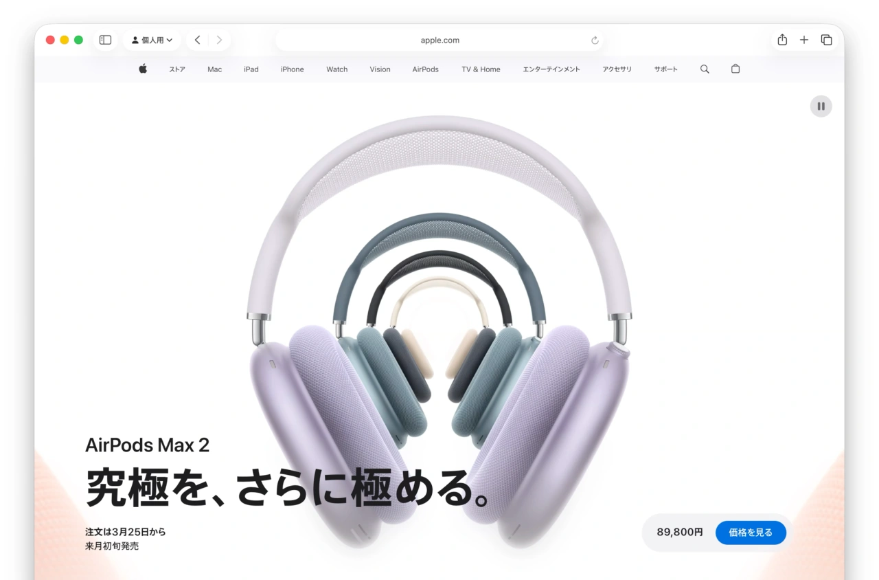Open the iPhone menu item
The width and height of the screenshot is (879, 580).
(292, 69)
